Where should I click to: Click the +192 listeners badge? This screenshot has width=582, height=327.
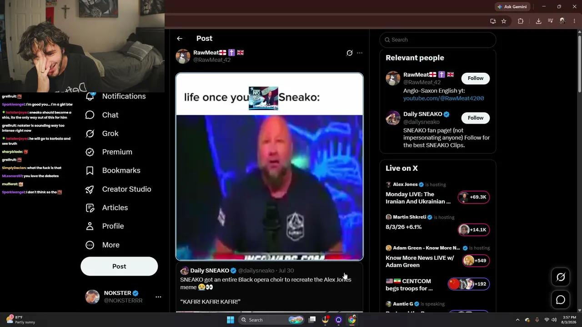click(x=469, y=284)
